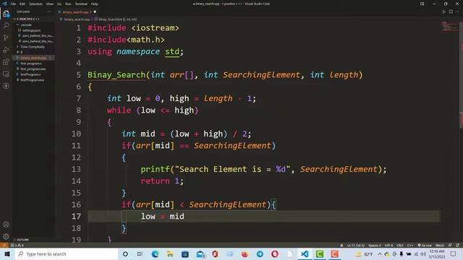This screenshot has width=463, height=260.
Task: Open the Run menu
Action: click(x=68, y=4)
